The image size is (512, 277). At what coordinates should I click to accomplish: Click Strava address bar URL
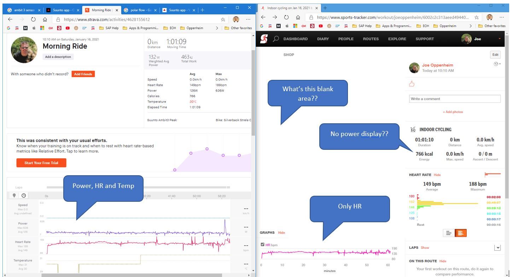click(x=107, y=20)
